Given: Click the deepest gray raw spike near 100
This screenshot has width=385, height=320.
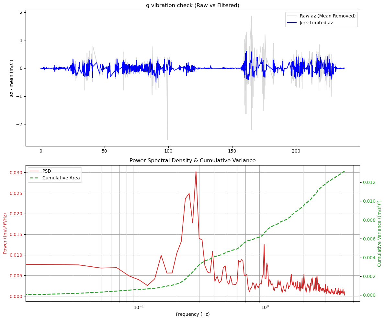Looking at the screenshot, I should click(x=167, y=139).
